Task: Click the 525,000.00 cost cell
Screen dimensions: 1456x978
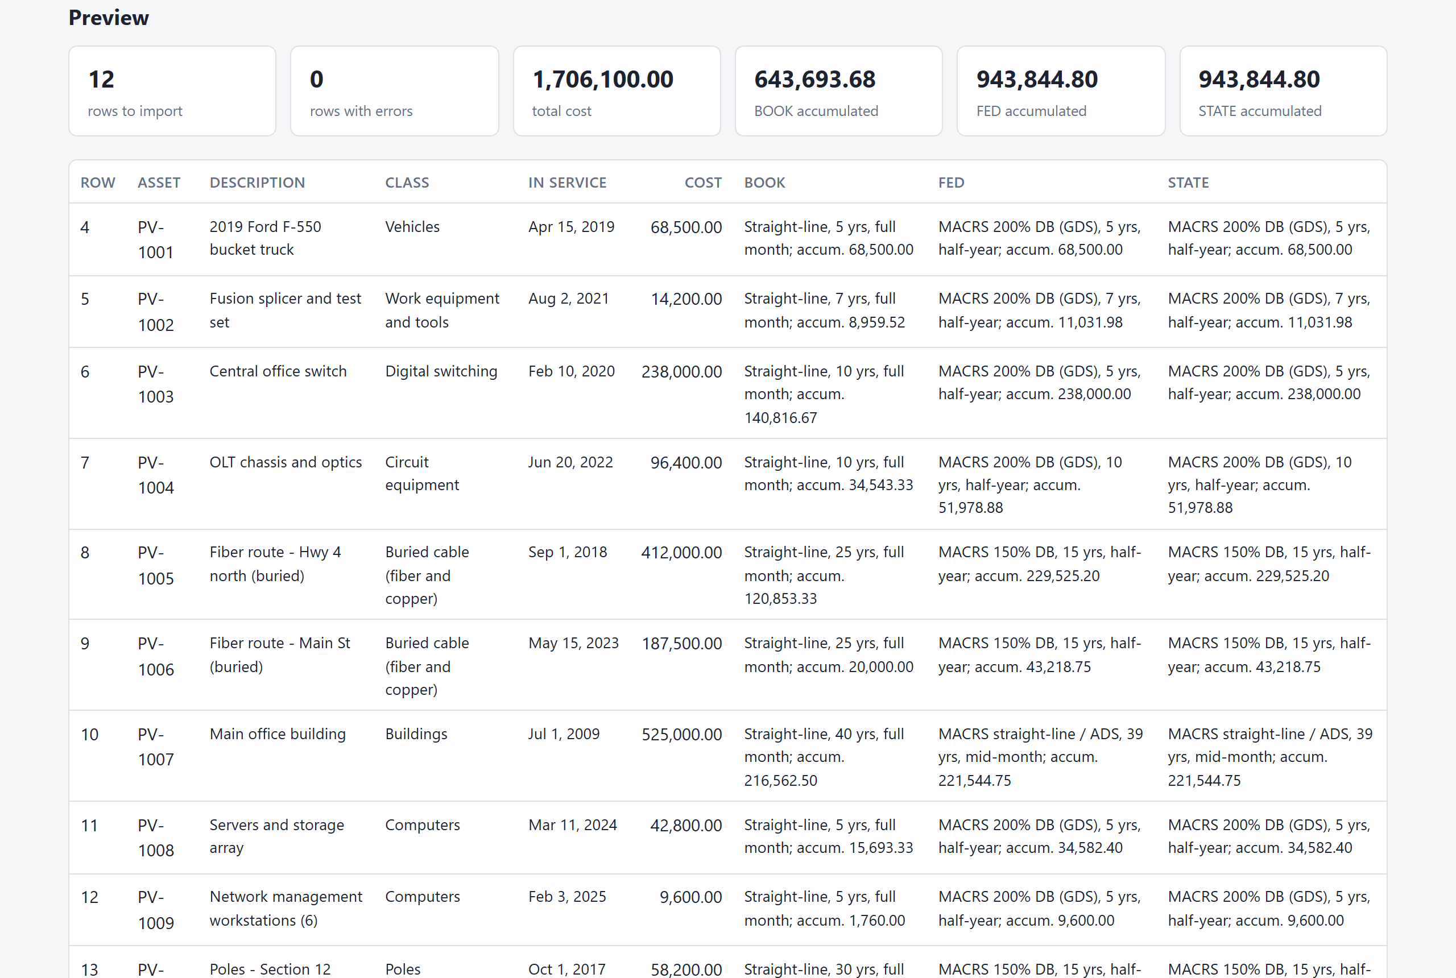Action: pos(682,735)
